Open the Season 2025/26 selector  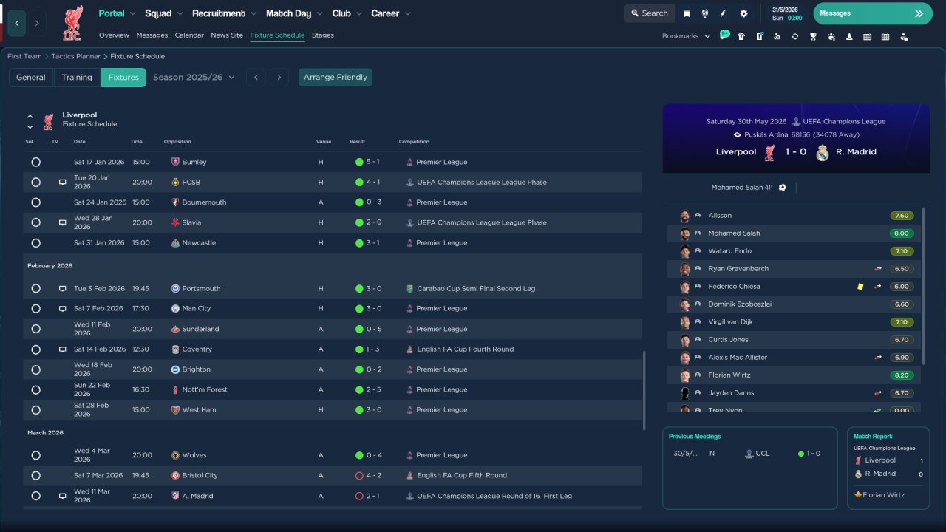click(x=194, y=77)
